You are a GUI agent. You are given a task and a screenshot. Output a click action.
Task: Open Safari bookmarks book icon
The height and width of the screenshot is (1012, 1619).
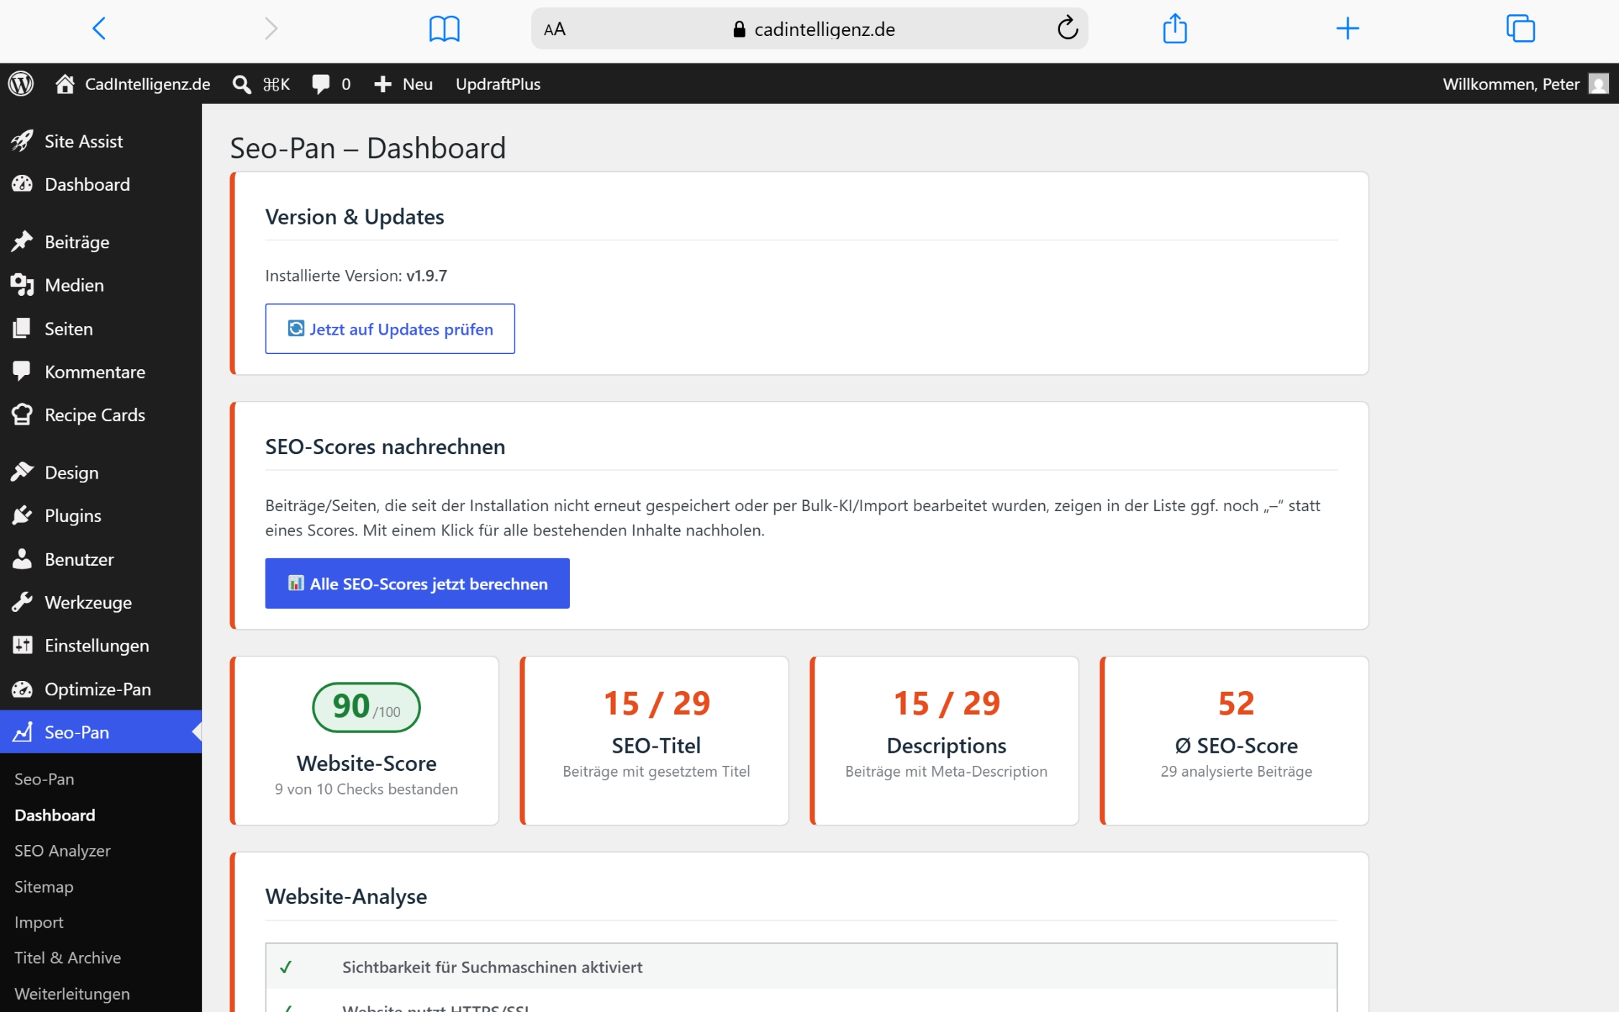click(444, 29)
